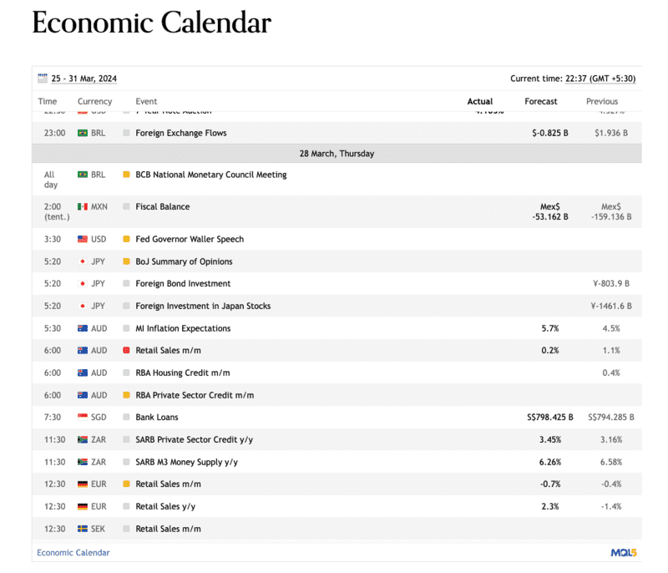Click the 5.7% forecast for MI Inflation Expectations
668x573 pixels.
pos(550,328)
